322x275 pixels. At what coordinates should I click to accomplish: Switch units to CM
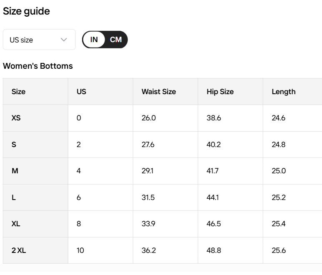[116, 40]
